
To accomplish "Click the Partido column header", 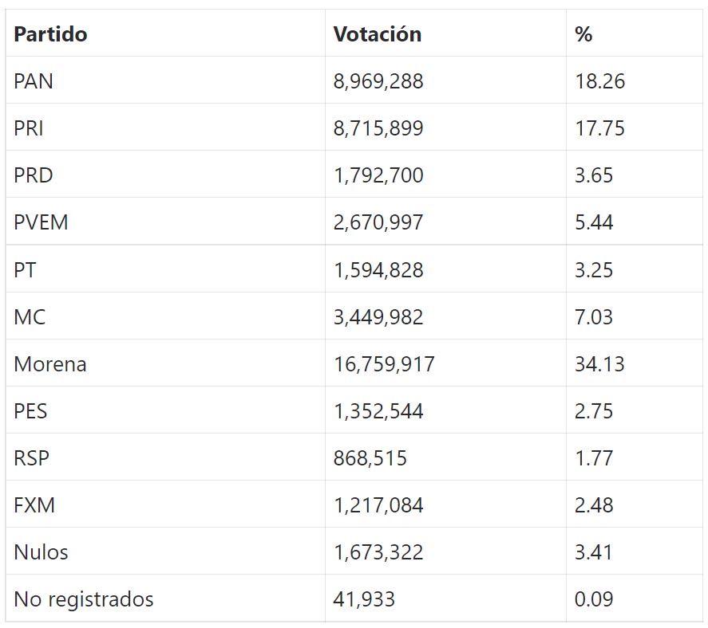I will click(x=50, y=34).
